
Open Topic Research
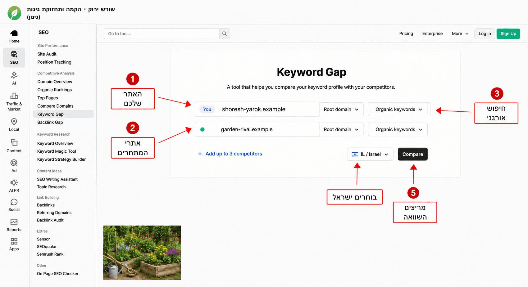[52, 187]
